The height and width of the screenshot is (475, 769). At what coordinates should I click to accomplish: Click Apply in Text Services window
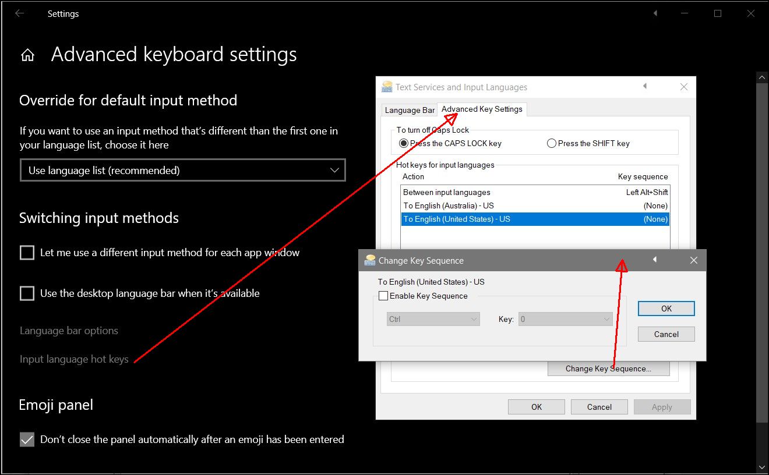tap(662, 407)
